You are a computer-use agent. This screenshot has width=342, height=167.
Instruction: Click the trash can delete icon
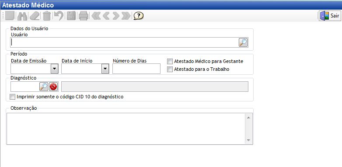click(47, 16)
